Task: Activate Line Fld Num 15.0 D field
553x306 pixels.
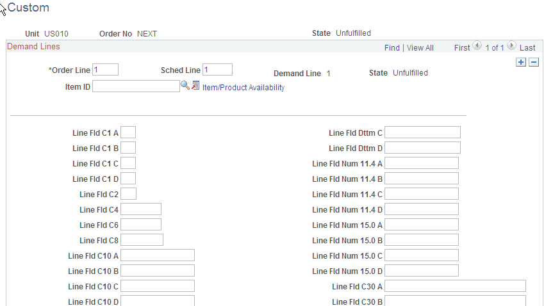Action: point(422,270)
